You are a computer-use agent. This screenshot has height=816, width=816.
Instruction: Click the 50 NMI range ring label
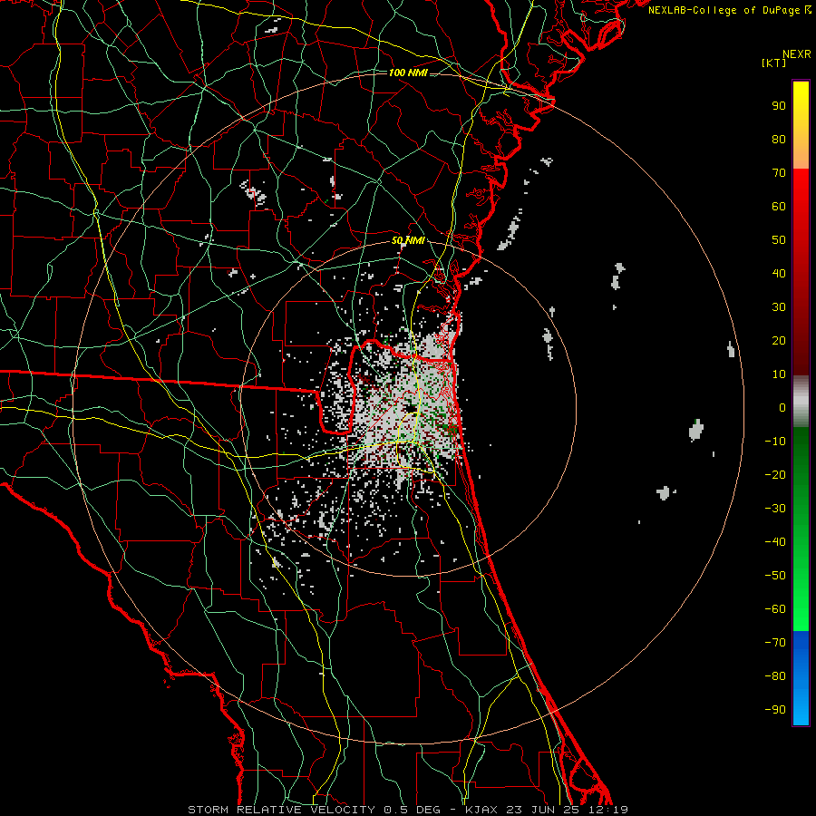[408, 240]
